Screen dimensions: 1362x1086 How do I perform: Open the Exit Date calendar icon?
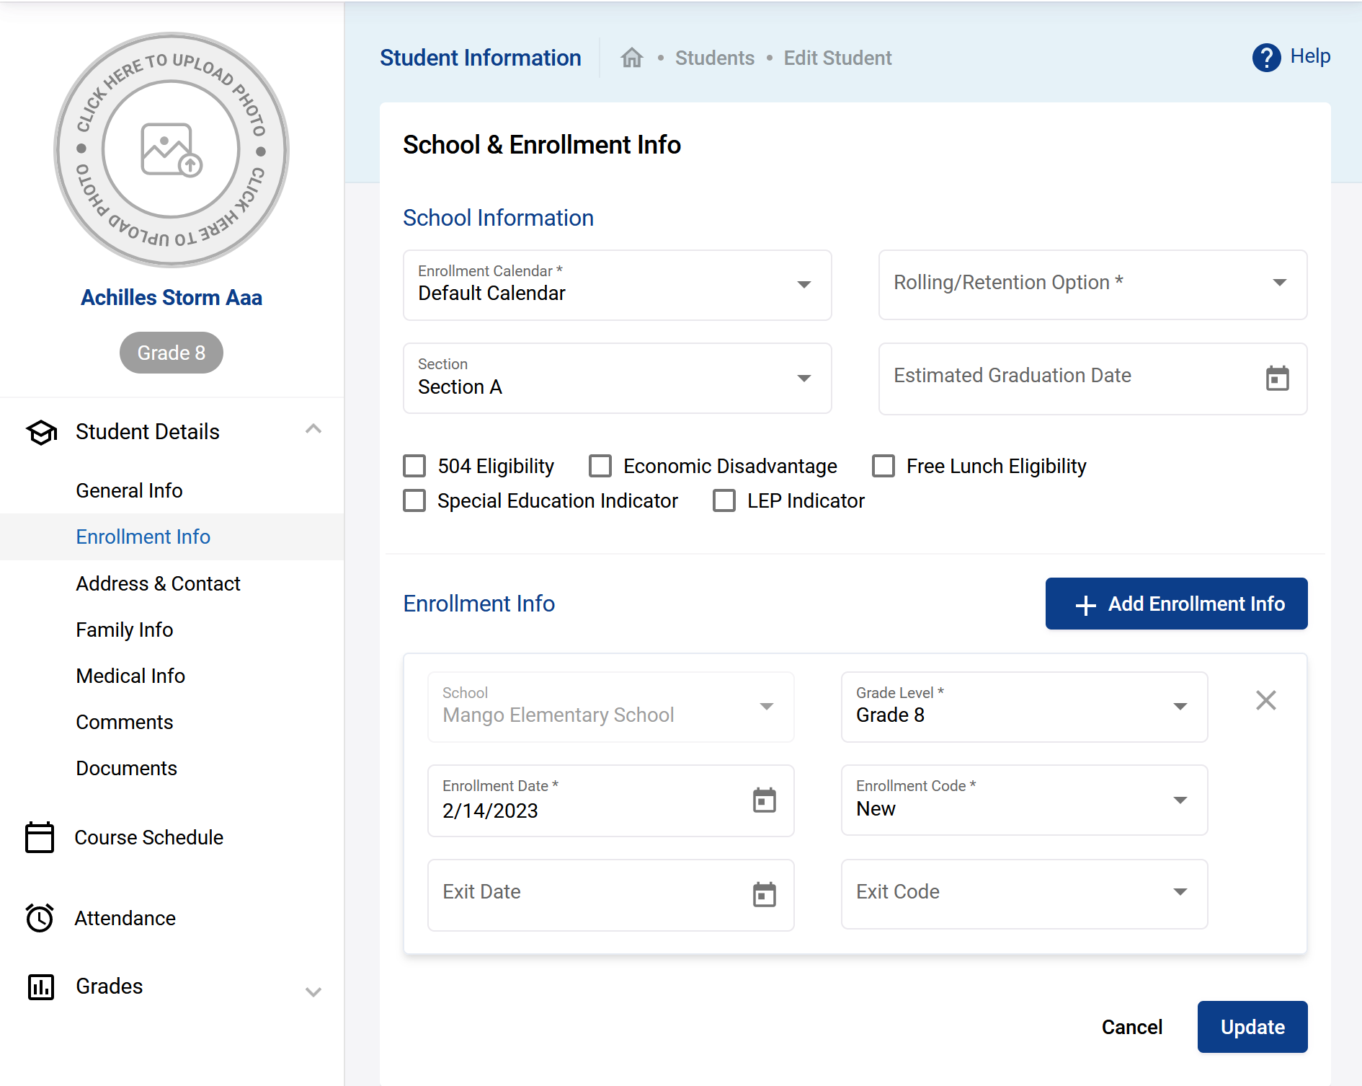(x=764, y=894)
